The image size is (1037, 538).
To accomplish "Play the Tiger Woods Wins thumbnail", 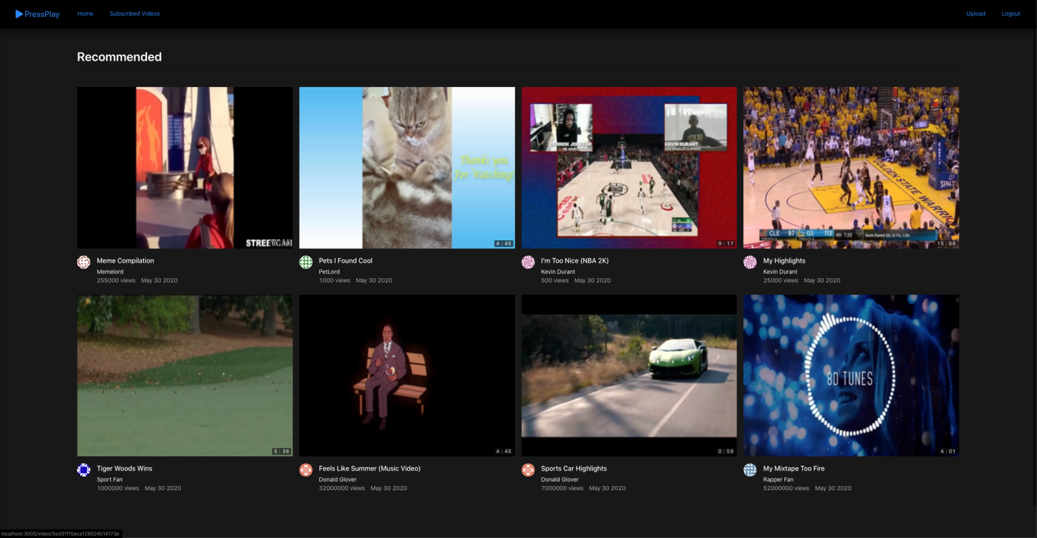I will pyautogui.click(x=184, y=375).
